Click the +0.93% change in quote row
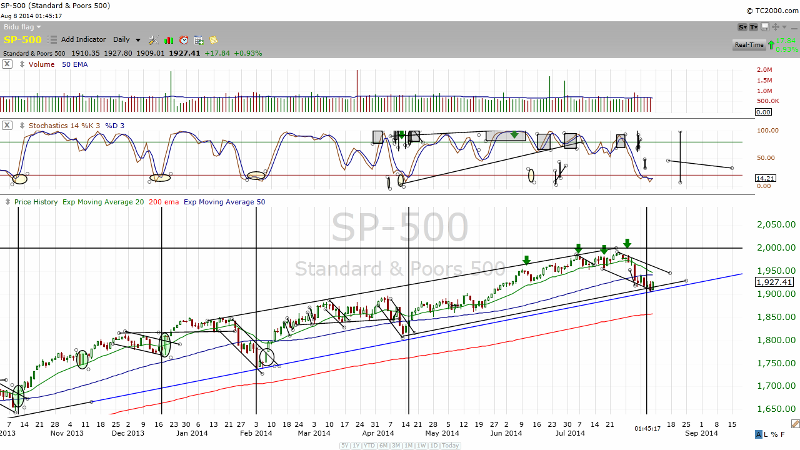Viewport: 800px width, 450px height. tap(248, 53)
